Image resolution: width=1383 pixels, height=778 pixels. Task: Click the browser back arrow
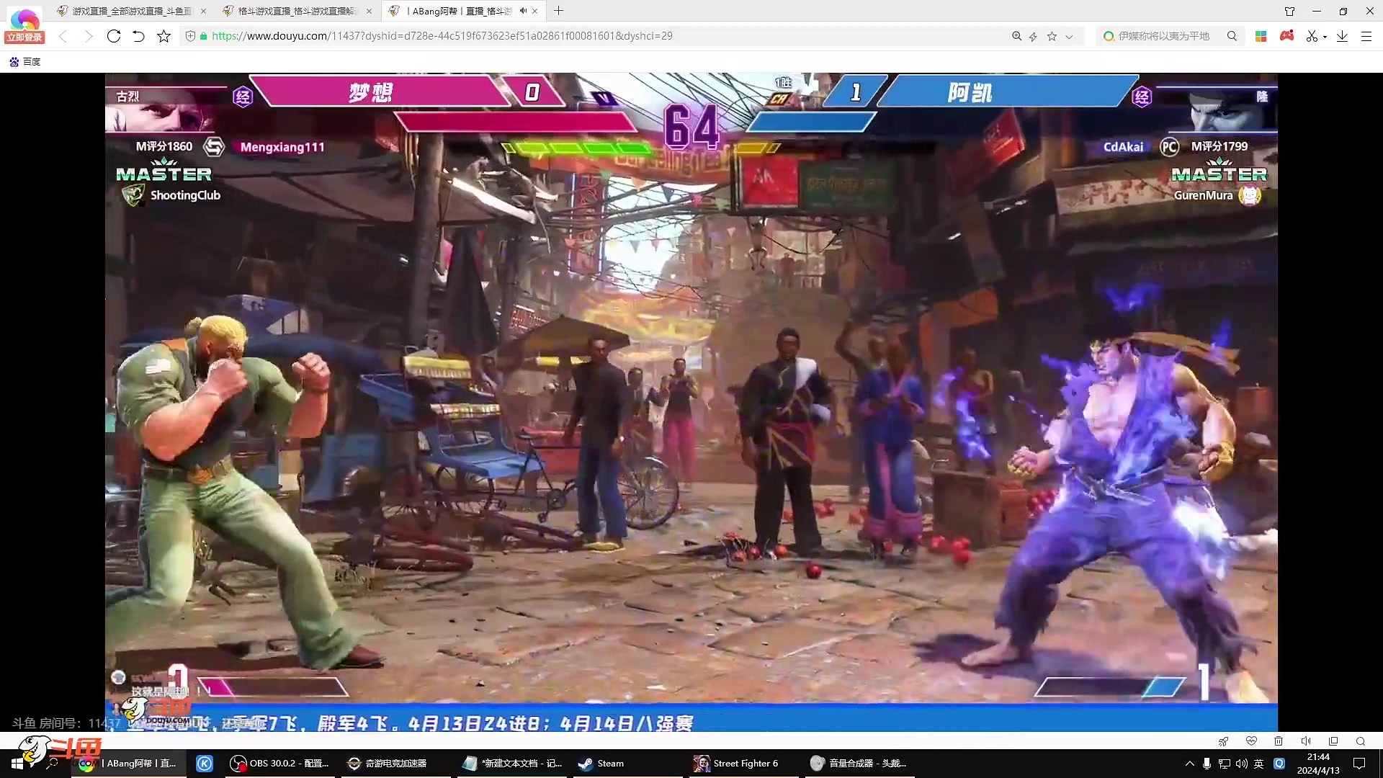tap(63, 36)
